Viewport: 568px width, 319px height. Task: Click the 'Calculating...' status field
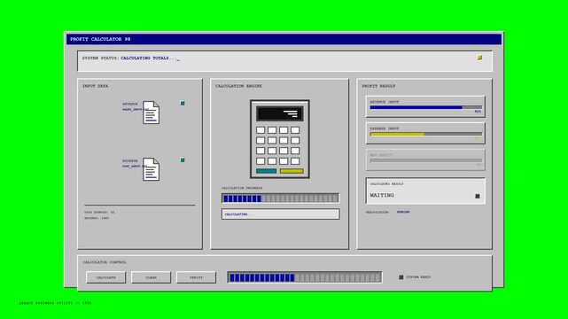[x=280, y=214]
